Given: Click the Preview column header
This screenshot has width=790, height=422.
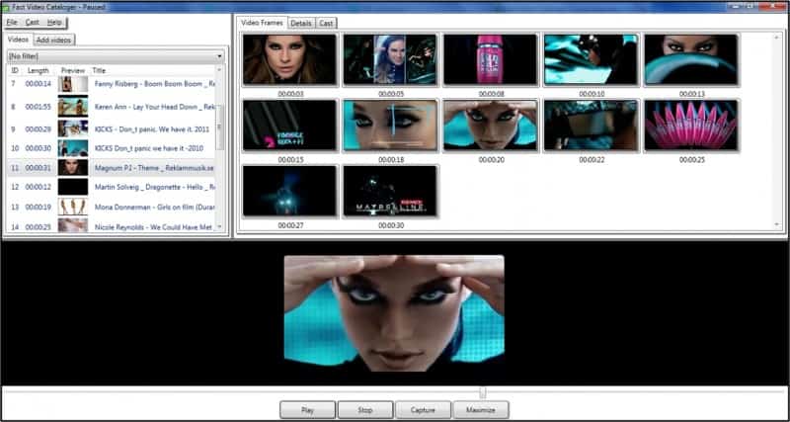Looking at the screenshot, I should click(x=73, y=70).
